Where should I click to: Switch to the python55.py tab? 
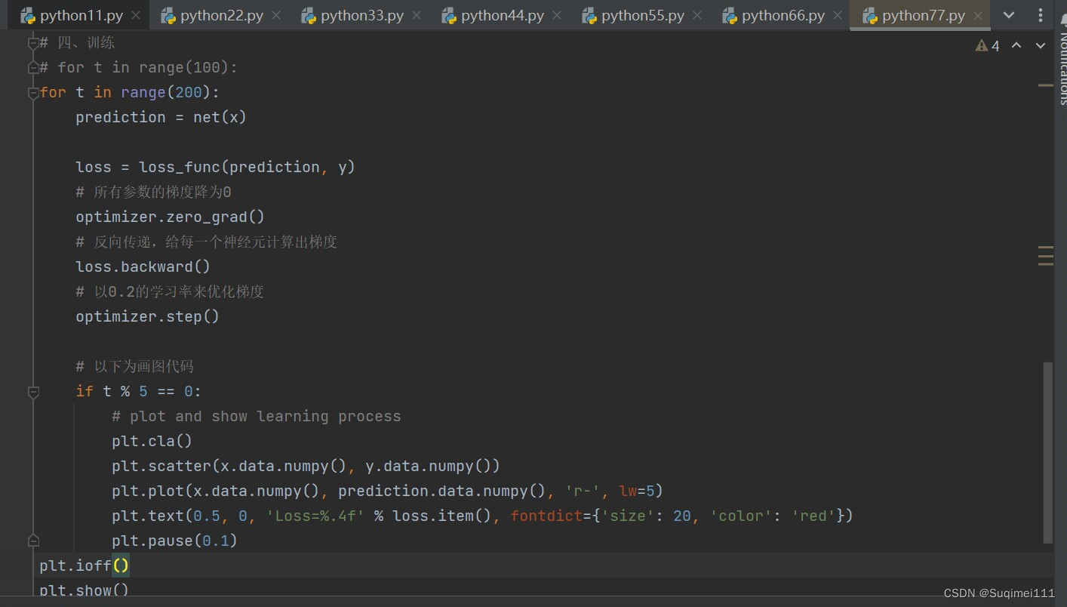pyautogui.click(x=641, y=15)
